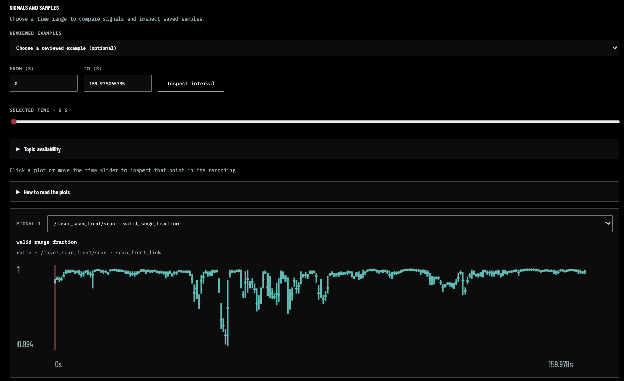Image resolution: width=624 pixels, height=381 pixels.
Task: Click the From (s) input field
Action: [x=44, y=83]
